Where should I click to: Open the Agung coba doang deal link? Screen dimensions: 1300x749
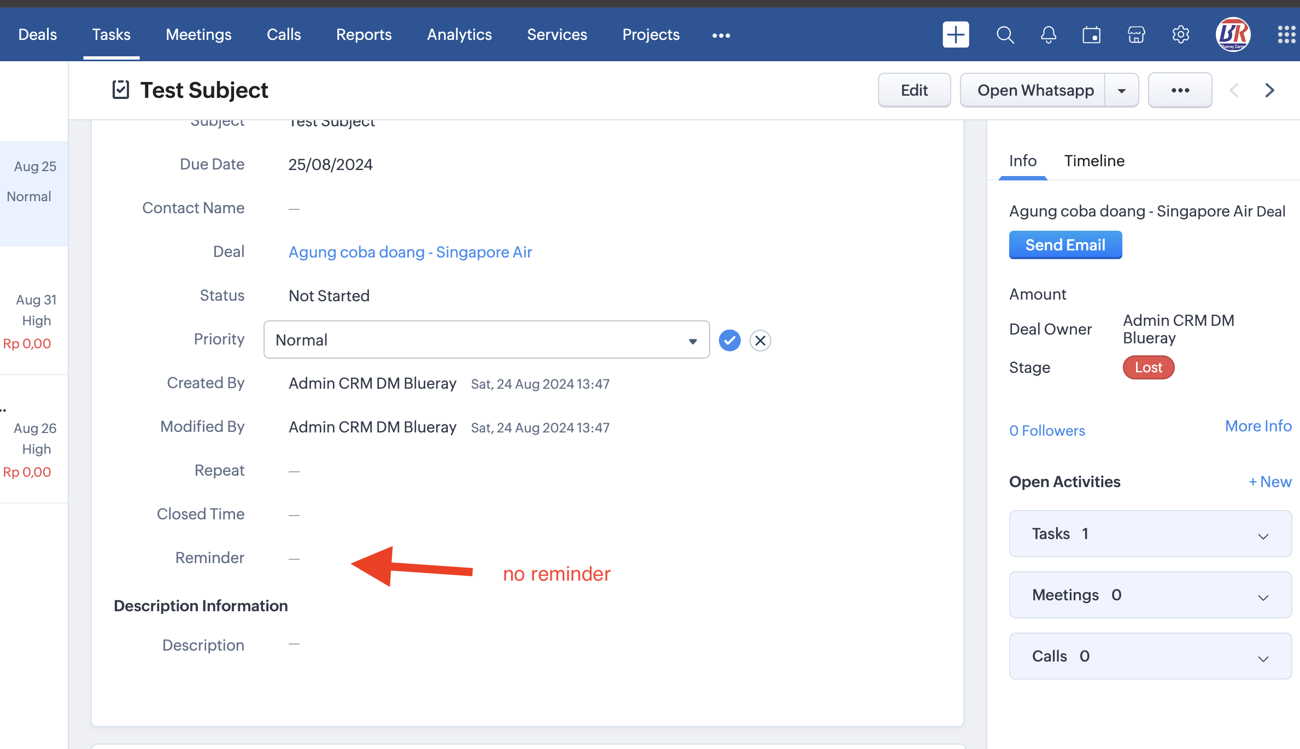[x=410, y=252]
